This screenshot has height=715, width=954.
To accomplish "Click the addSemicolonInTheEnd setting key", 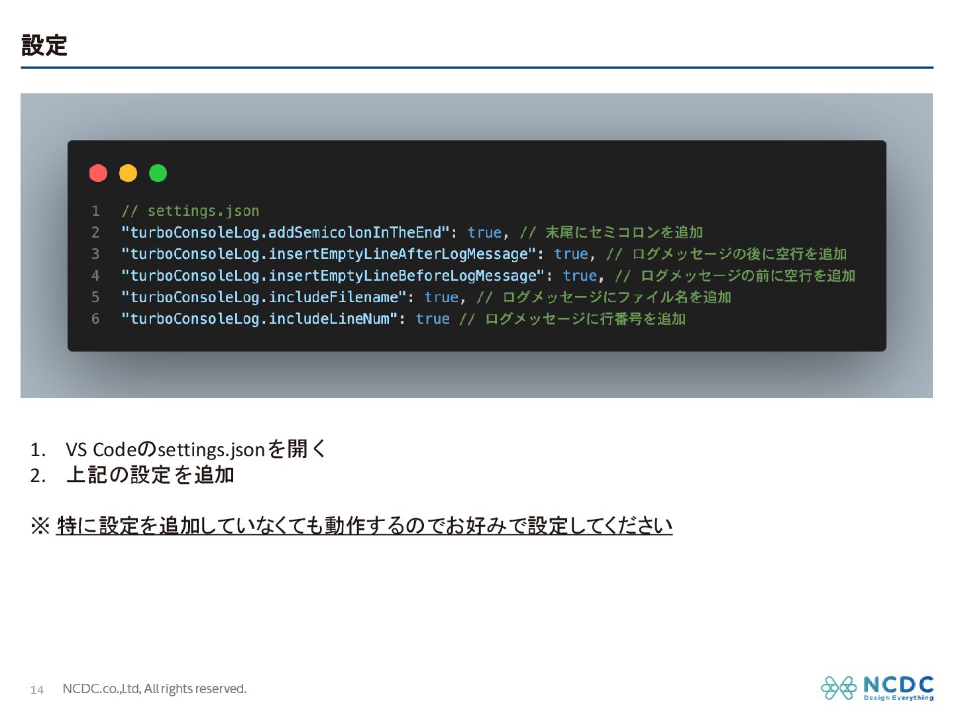I will pos(285,232).
